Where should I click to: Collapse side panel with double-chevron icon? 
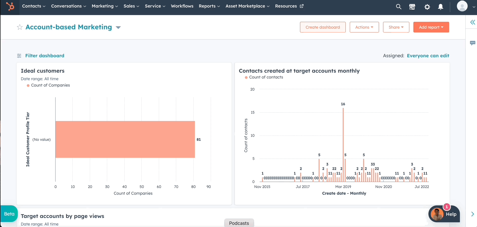(472, 22)
